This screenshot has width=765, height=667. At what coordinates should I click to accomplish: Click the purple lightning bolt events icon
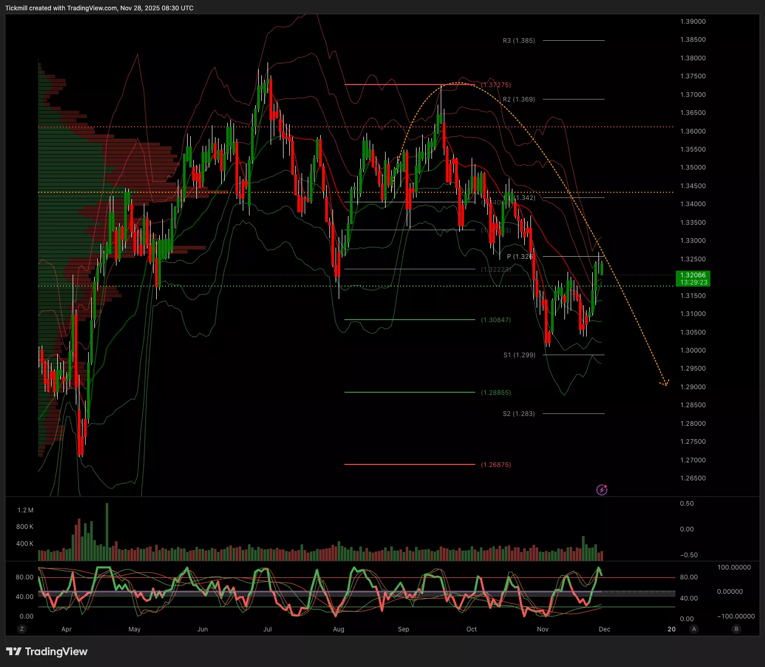(602, 490)
